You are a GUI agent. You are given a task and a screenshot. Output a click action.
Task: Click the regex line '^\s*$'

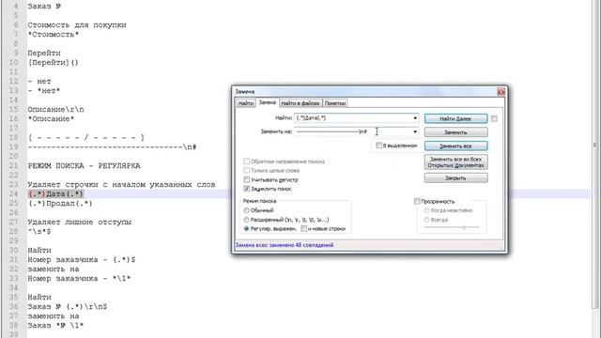pyautogui.click(x=39, y=232)
